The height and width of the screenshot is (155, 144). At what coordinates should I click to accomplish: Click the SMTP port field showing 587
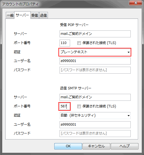click(x=65, y=106)
